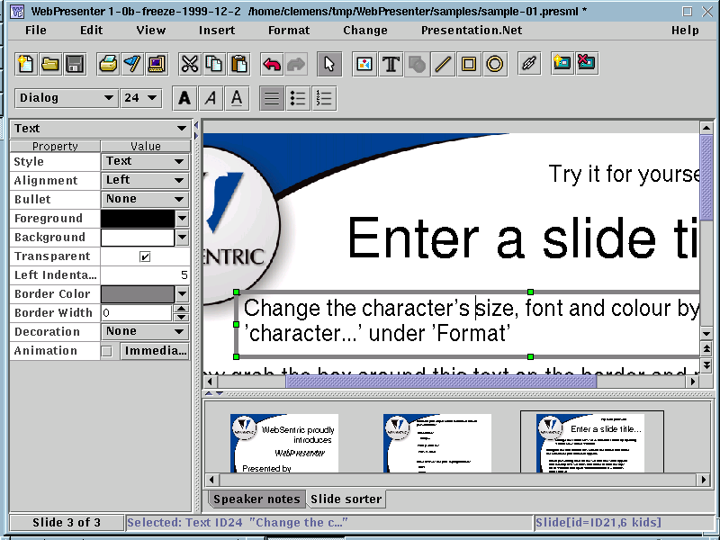Decrease Border Width with the down arrow
The width and height of the screenshot is (720, 540).
(182, 317)
